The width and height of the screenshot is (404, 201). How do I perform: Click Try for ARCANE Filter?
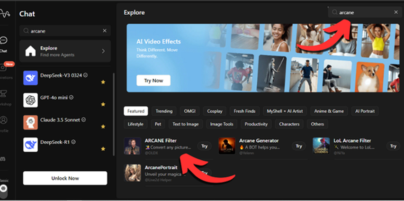coord(204,146)
